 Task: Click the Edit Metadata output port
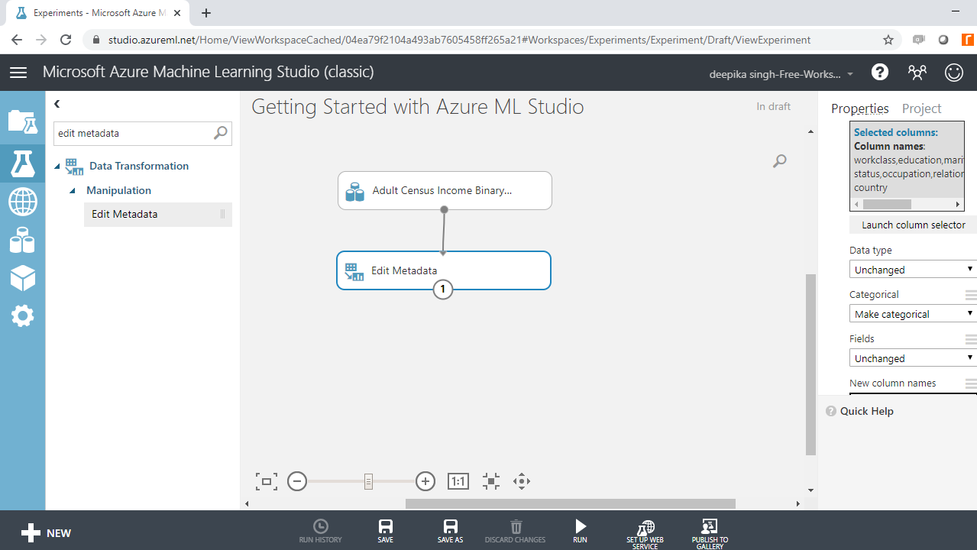(443, 290)
